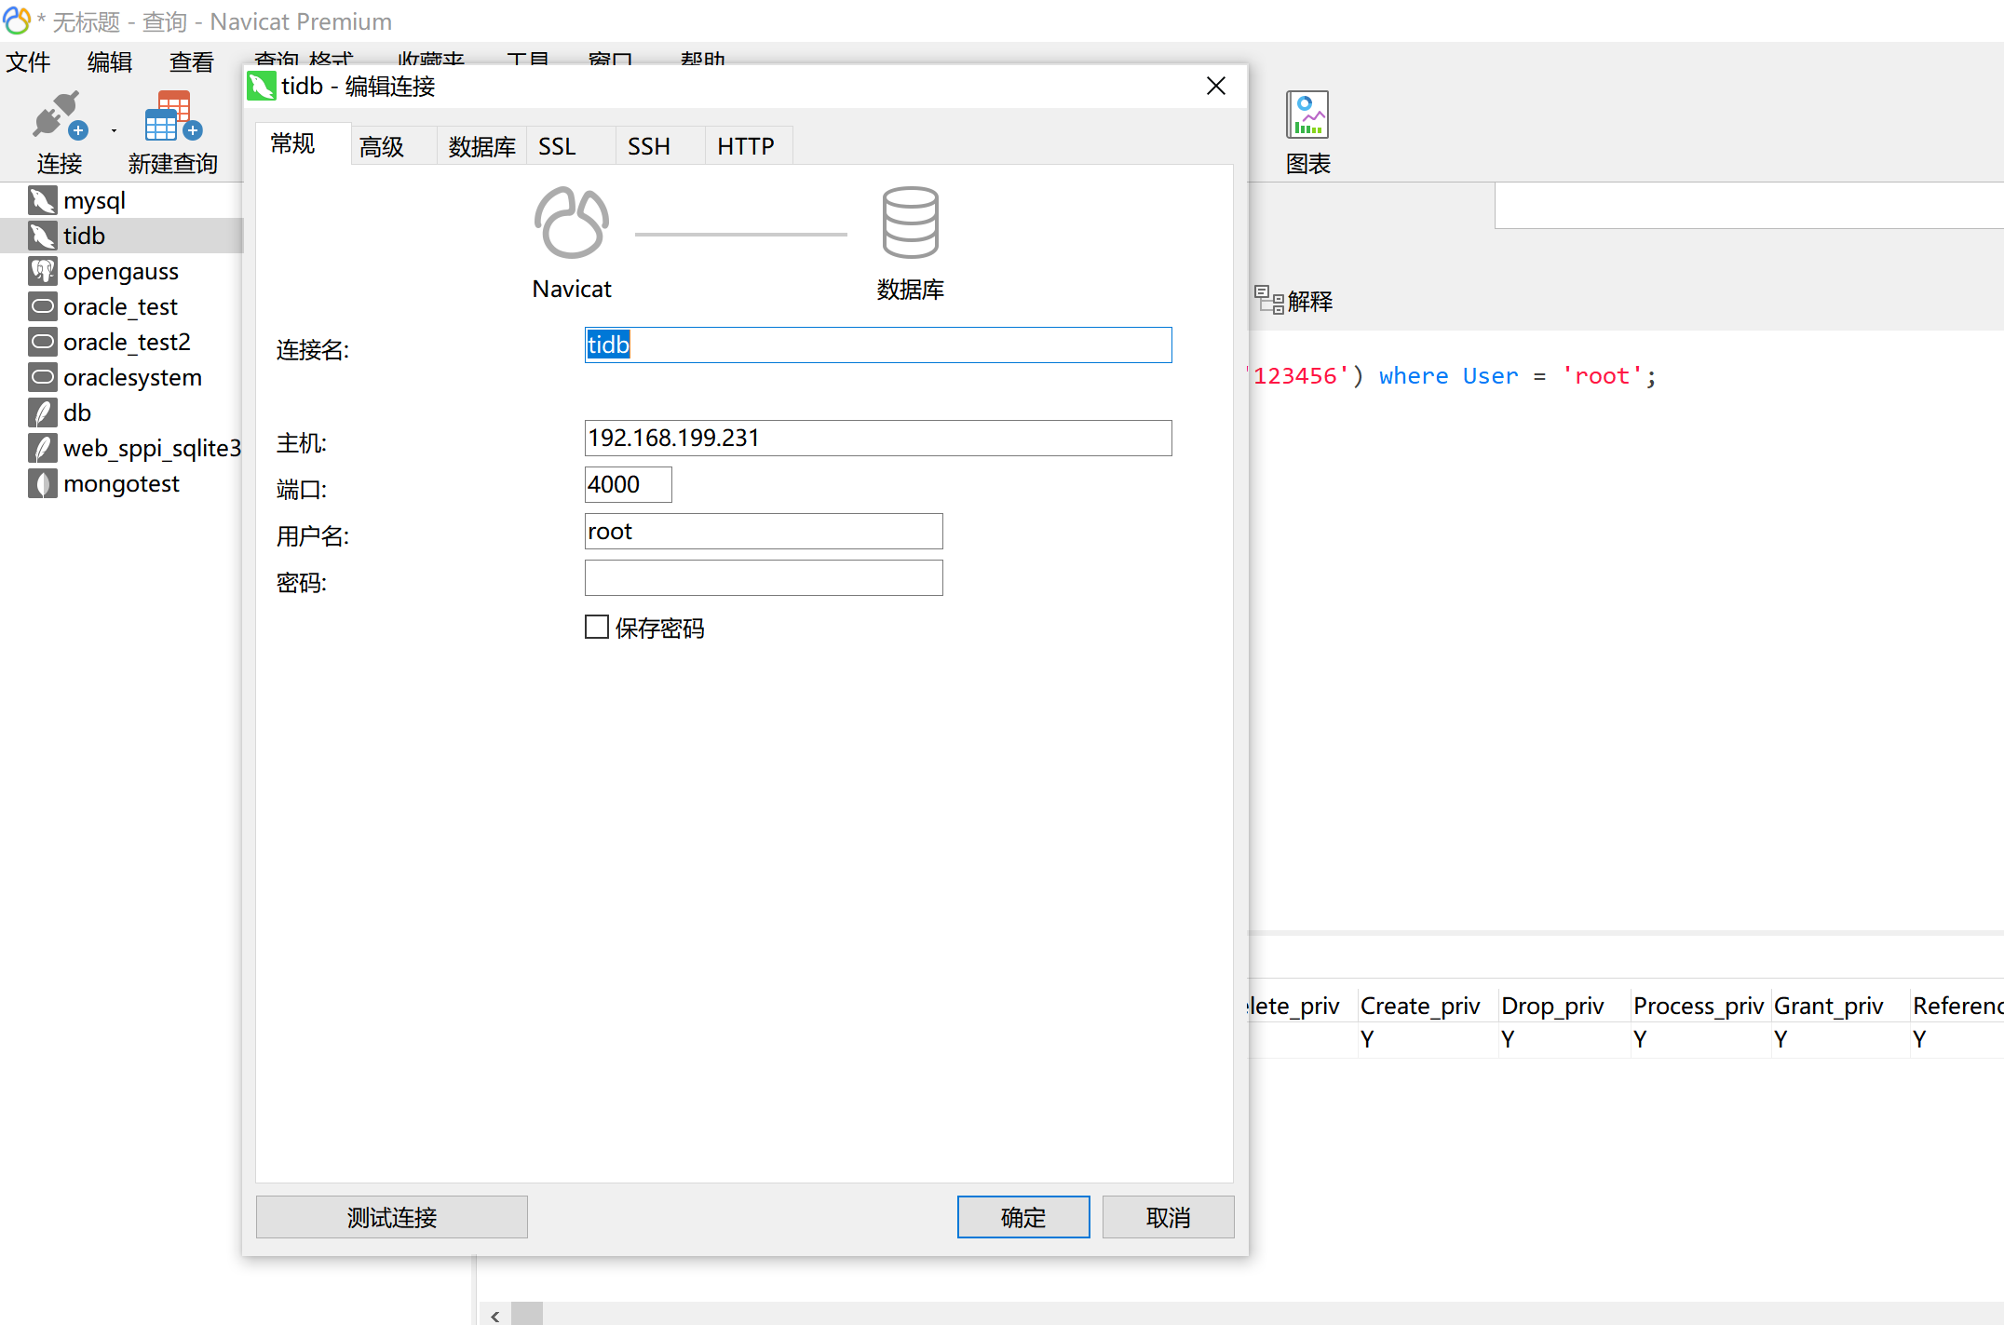
Task: Click the Explain (解释) icon
Action: pos(1268,300)
